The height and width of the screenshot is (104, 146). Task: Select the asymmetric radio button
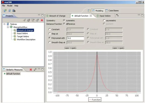pos(104,20)
